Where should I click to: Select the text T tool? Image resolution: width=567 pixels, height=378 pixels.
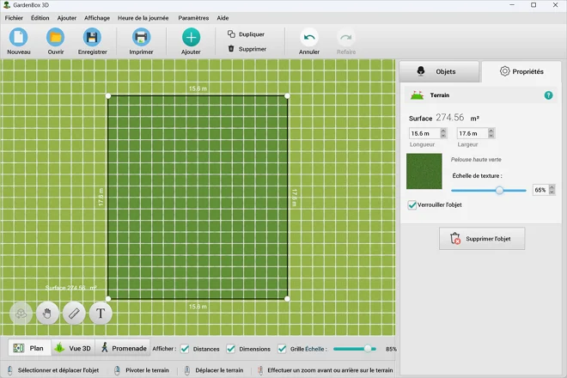pyautogui.click(x=101, y=314)
